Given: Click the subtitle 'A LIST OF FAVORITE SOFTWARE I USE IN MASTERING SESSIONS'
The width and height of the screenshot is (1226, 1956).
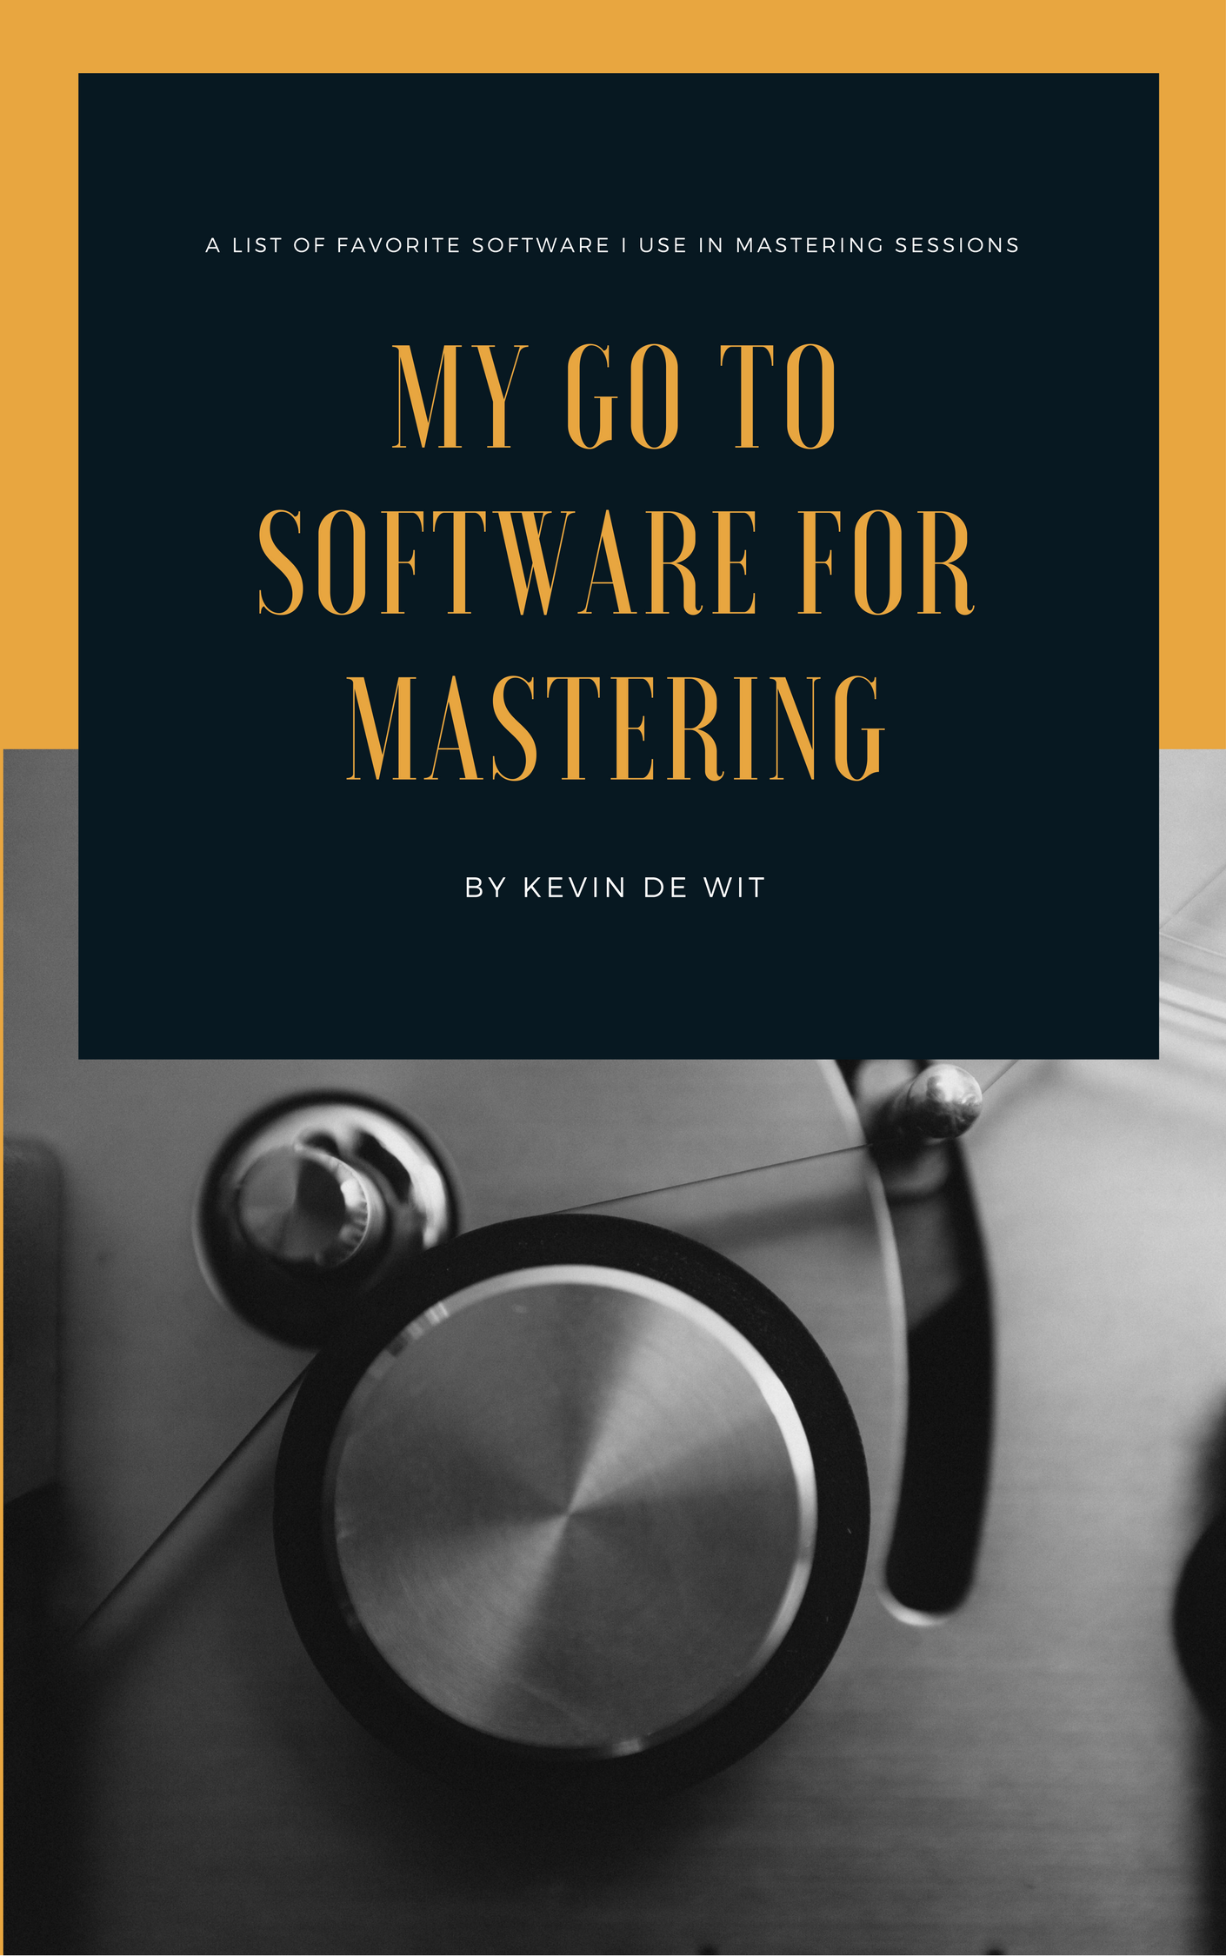Looking at the screenshot, I should pyautogui.click(x=612, y=245).
